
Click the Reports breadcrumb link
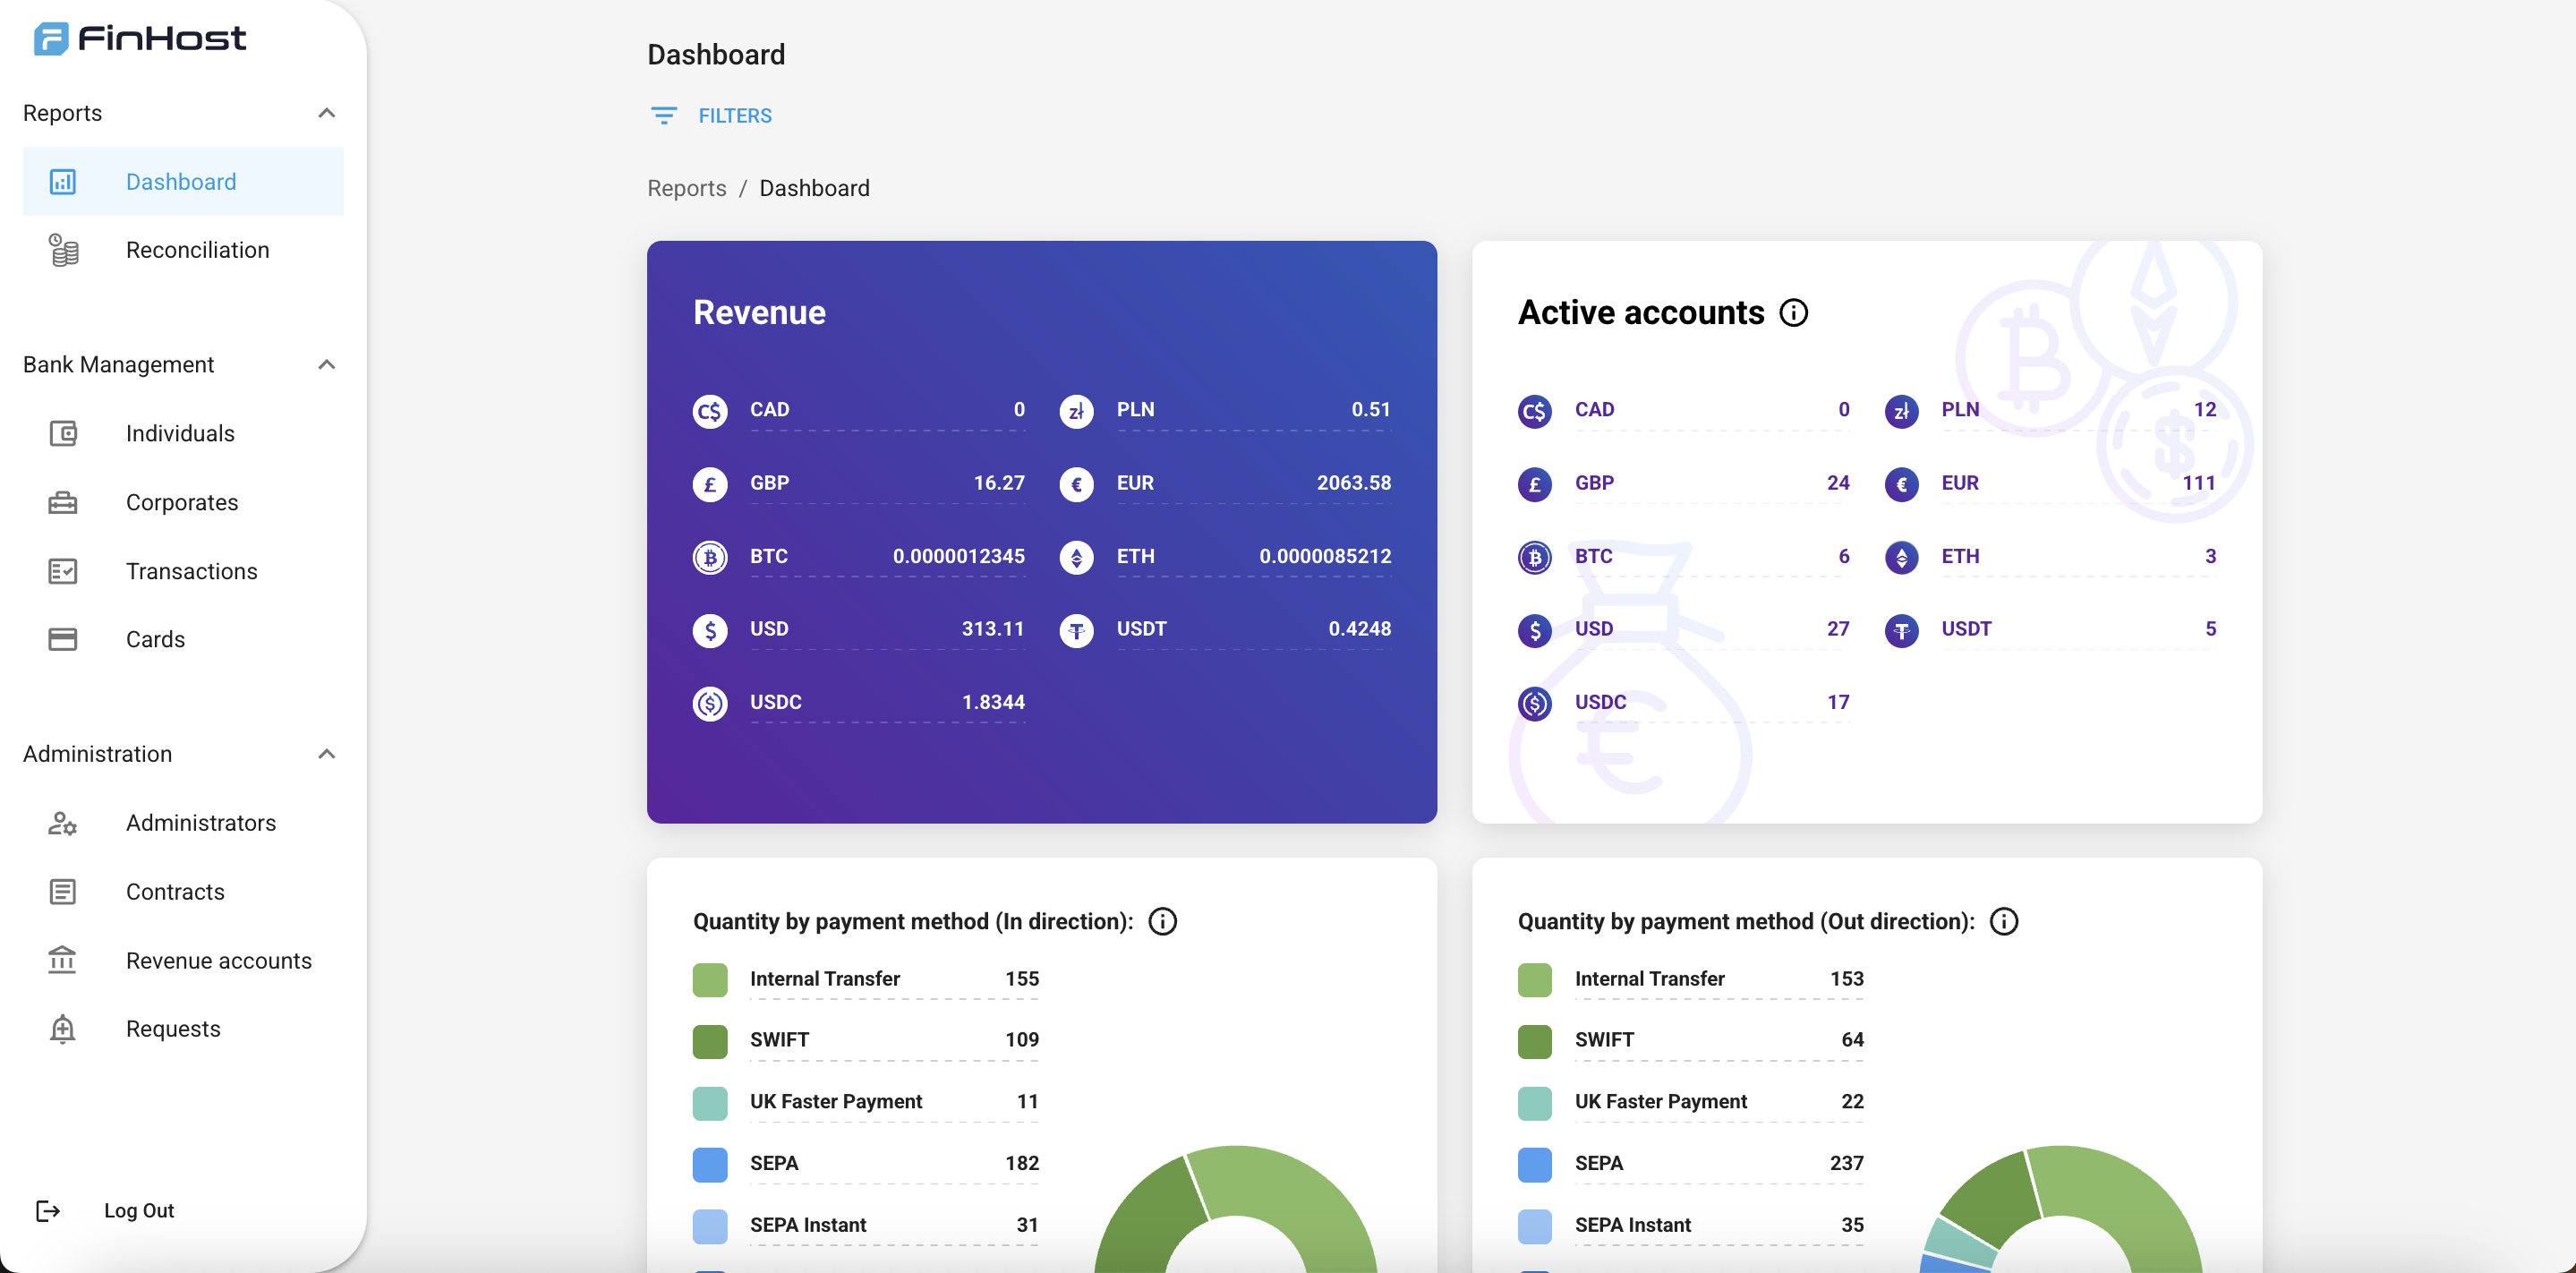coord(686,188)
